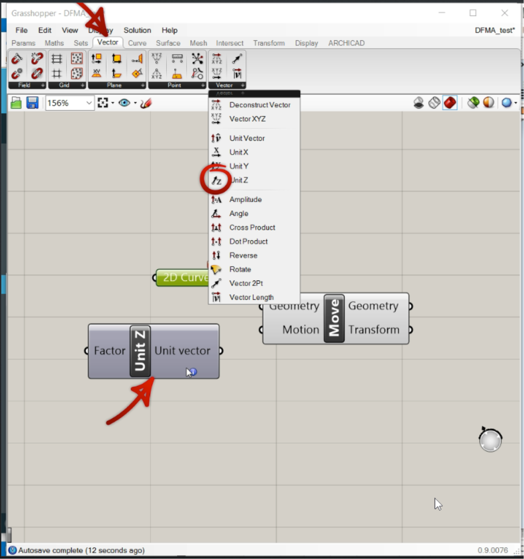Choose Amplitude from the dropdown list
The width and height of the screenshot is (524, 559).
point(254,199)
